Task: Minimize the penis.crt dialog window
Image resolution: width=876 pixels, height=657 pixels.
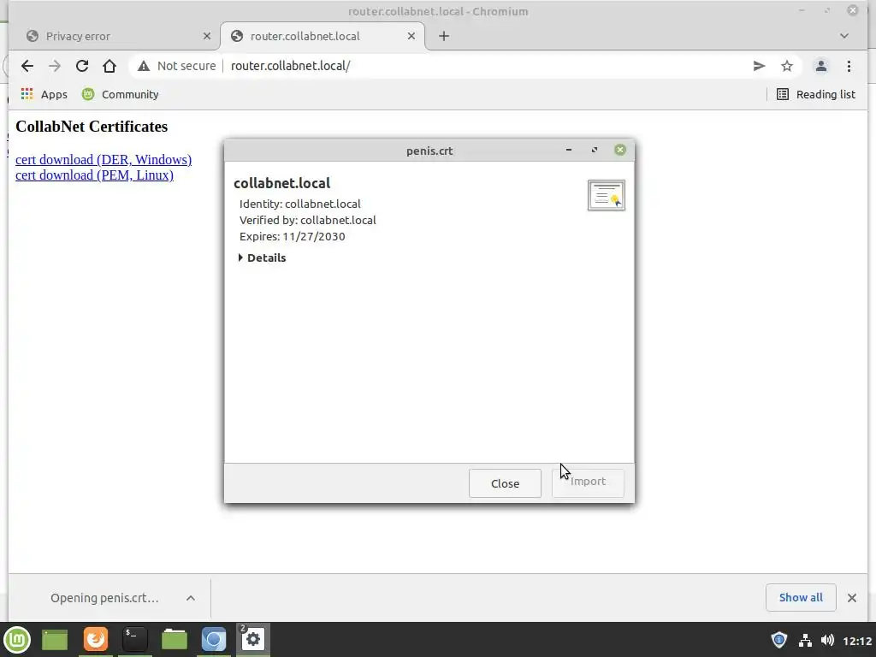Action: [569, 150]
